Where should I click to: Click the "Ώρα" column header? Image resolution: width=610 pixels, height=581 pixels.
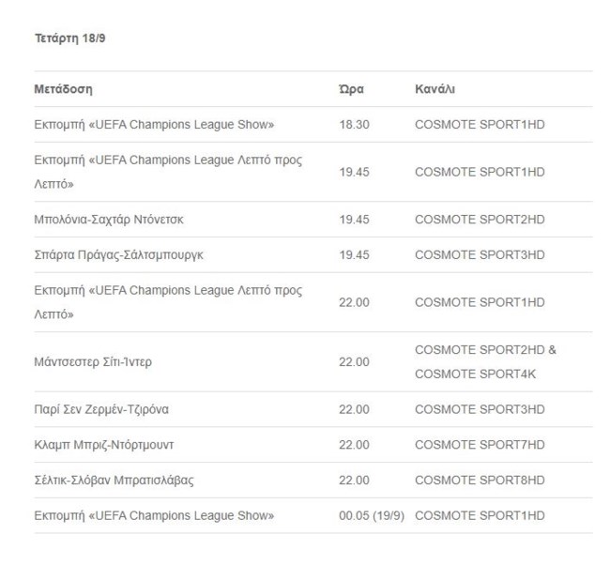point(351,89)
